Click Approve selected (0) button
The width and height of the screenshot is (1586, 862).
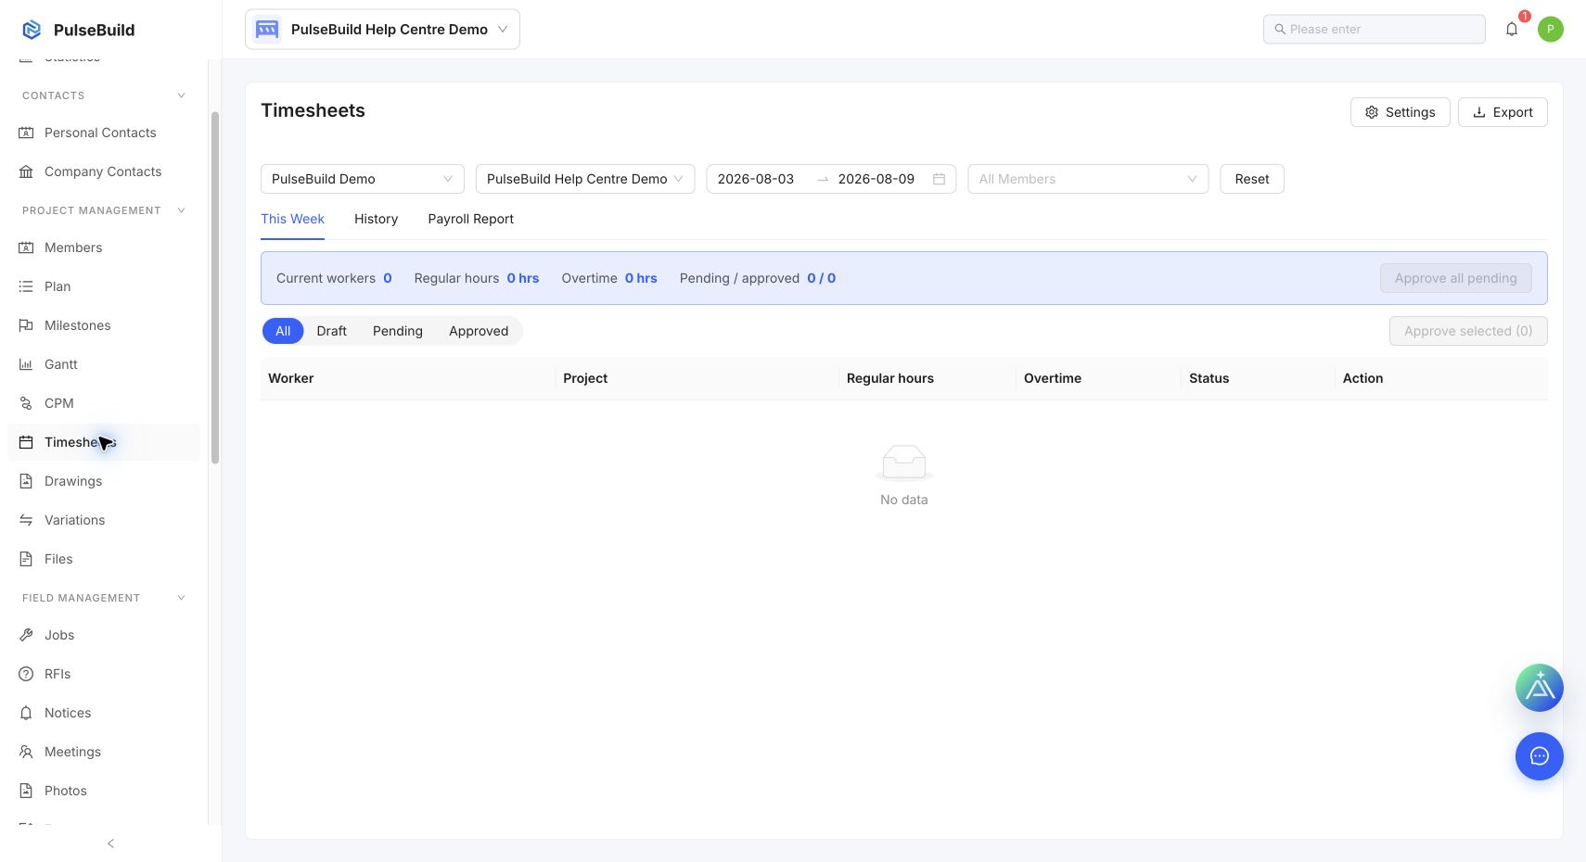coord(1468,331)
